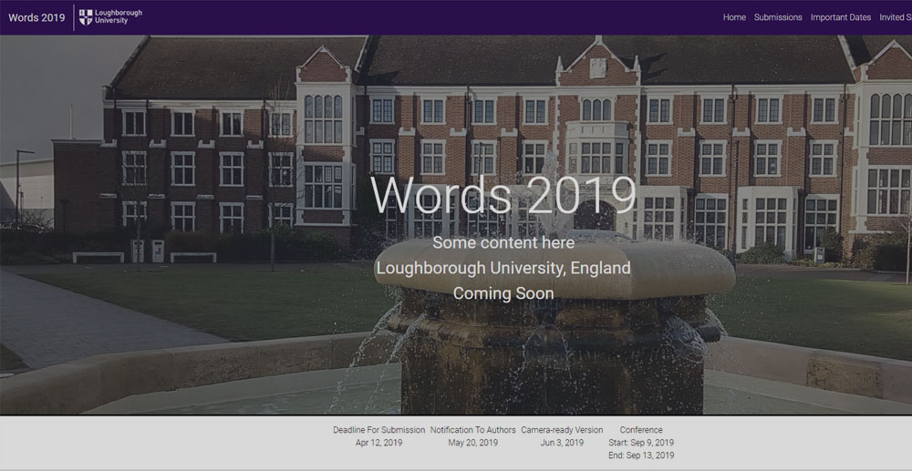The width and height of the screenshot is (912, 471).
Task: Click the Words 2019 brand title in navbar
Action: 36,17
